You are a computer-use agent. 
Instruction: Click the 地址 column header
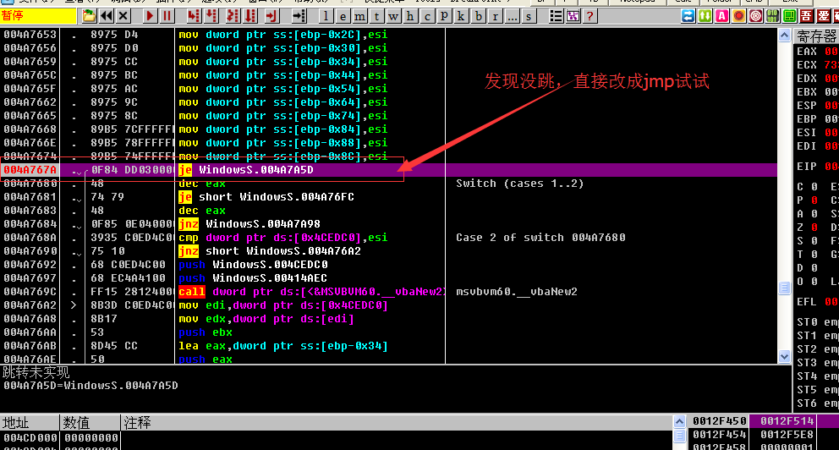(30, 423)
